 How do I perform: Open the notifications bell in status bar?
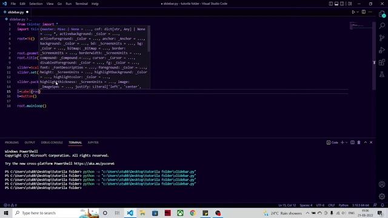coord(383,205)
